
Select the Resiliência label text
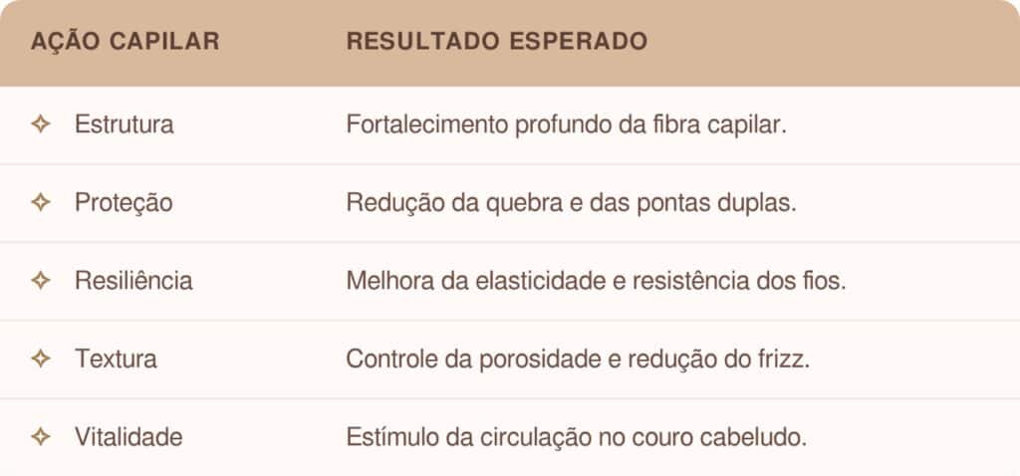(133, 281)
